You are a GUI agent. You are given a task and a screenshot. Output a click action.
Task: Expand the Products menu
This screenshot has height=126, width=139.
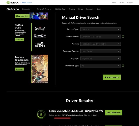pos(27,9)
